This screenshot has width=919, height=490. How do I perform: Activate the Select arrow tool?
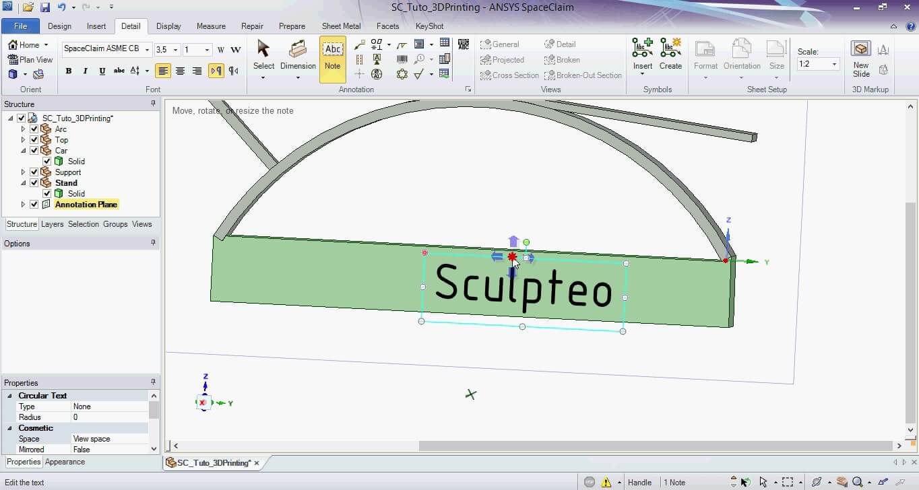pyautogui.click(x=263, y=50)
